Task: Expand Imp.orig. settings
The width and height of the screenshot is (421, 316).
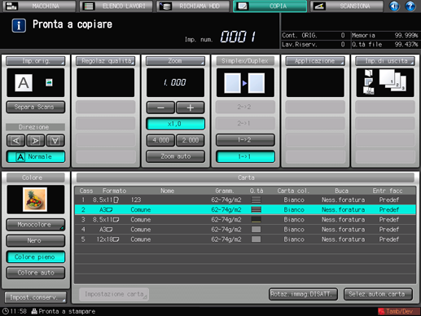Action: tap(36, 61)
